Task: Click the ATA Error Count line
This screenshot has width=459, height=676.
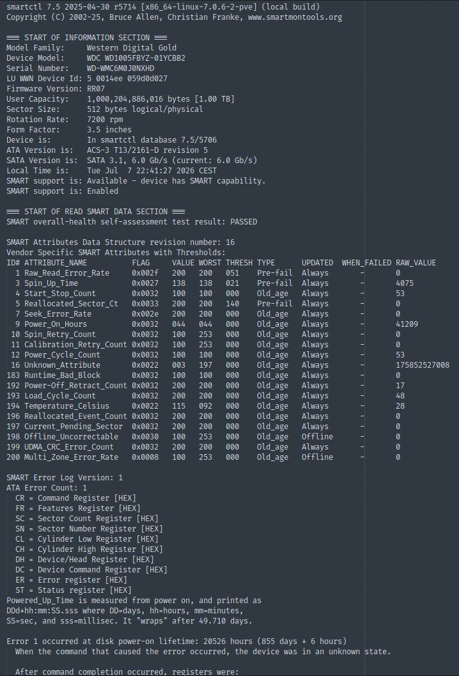Action: 47,488
